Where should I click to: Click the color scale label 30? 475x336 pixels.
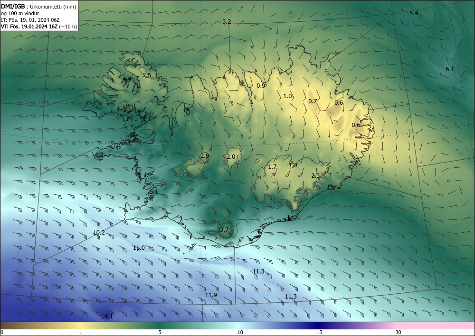[399, 332]
